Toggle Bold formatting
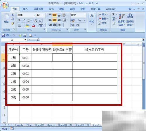 (19, 20)
